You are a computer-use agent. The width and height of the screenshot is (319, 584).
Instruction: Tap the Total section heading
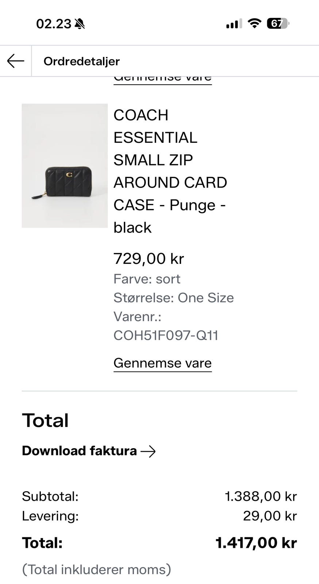[x=45, y=420]
